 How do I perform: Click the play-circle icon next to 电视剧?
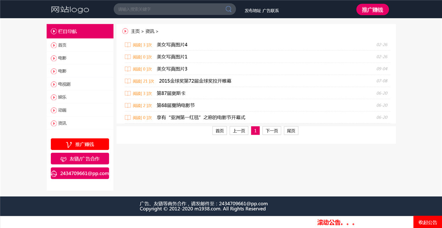[x=54, y=84]
